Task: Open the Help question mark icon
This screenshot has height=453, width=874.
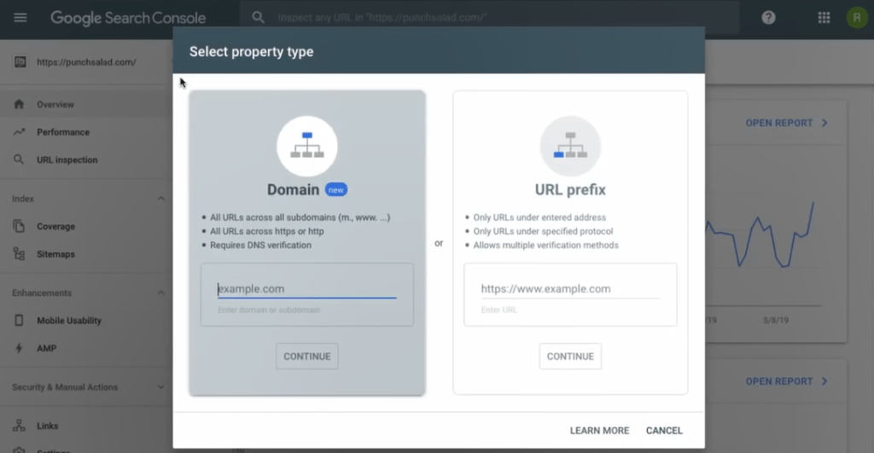Action: [769, 18]
